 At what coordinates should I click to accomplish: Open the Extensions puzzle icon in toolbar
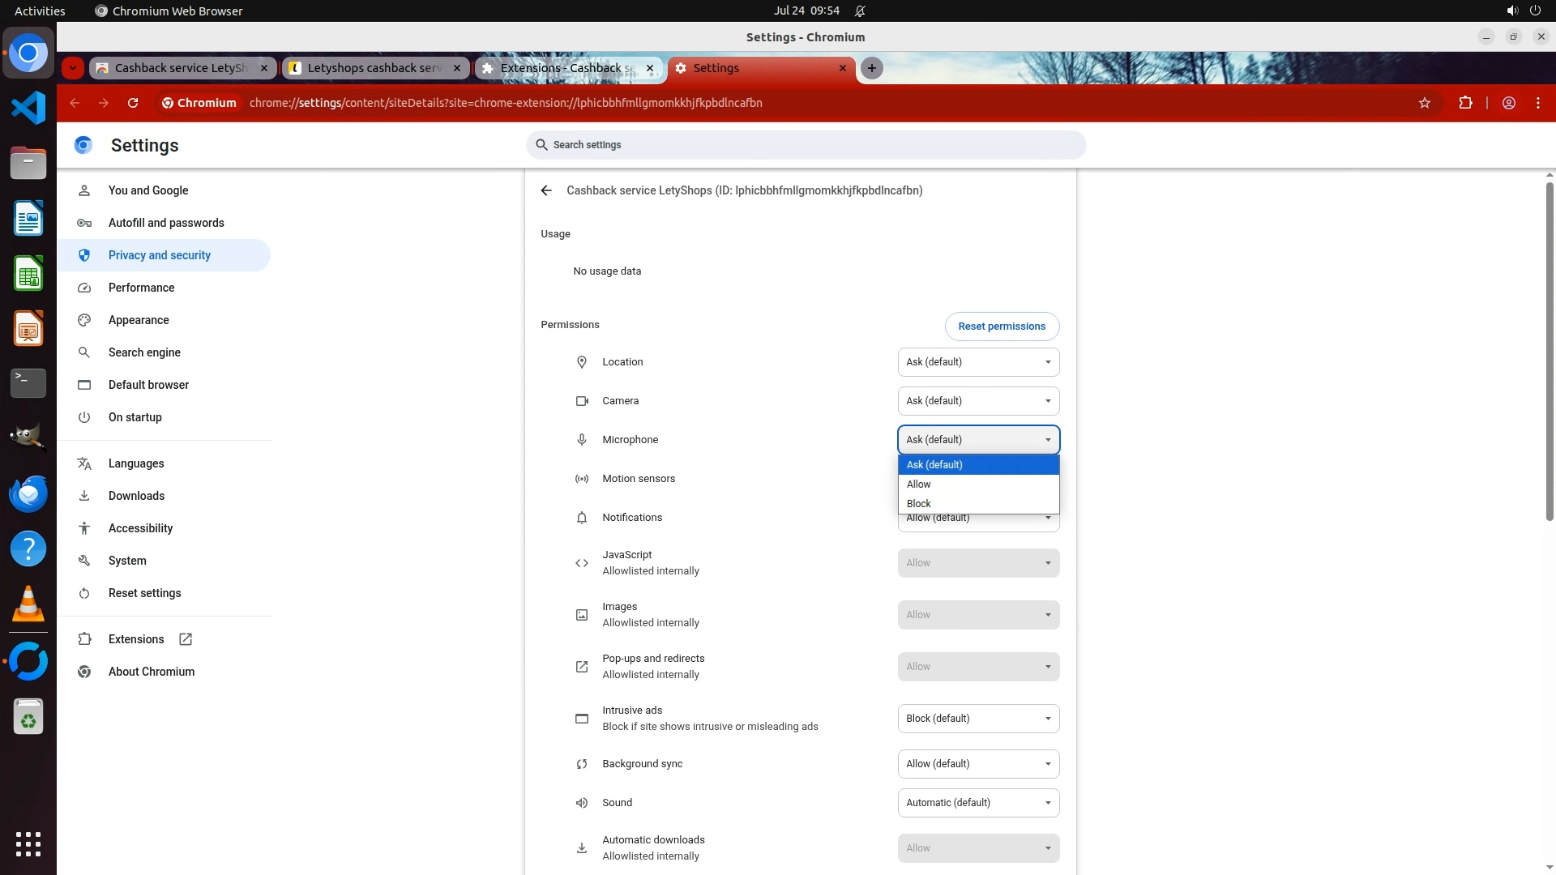1465,103
